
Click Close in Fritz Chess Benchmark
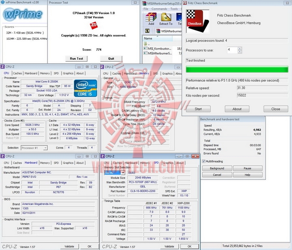(276, 109)
